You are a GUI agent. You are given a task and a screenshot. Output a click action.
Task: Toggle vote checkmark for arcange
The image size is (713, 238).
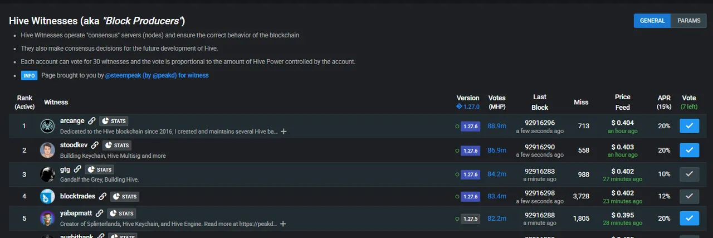click(x=689, y=126)
